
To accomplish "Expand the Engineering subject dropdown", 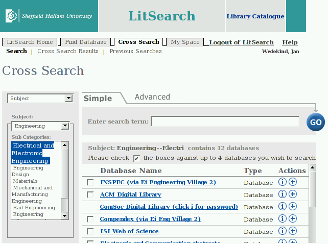I will point(40,126).
